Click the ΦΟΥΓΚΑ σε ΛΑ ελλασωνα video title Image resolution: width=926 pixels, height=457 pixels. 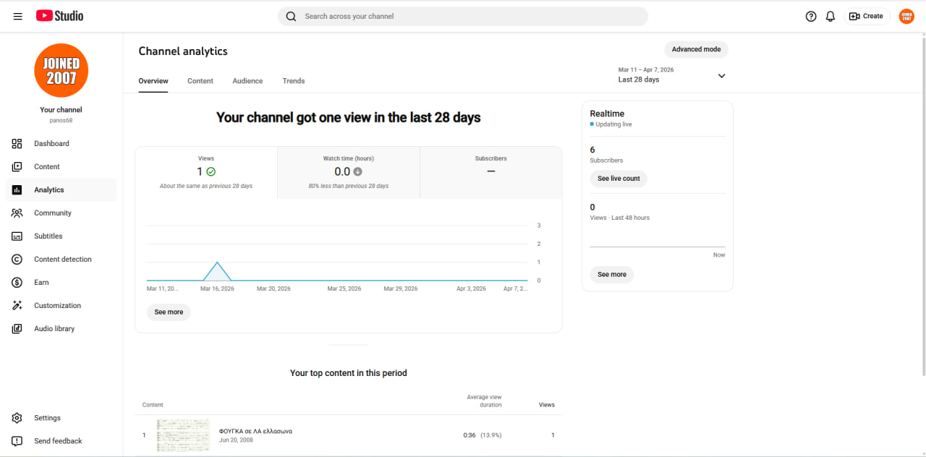255,431
